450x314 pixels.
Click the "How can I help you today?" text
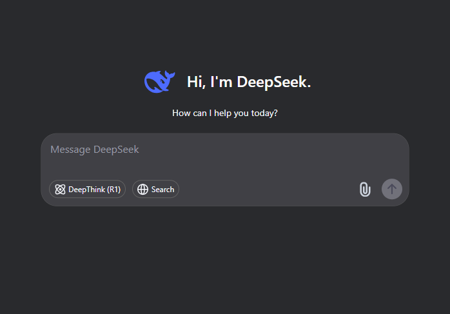click(x=225, y=113)
